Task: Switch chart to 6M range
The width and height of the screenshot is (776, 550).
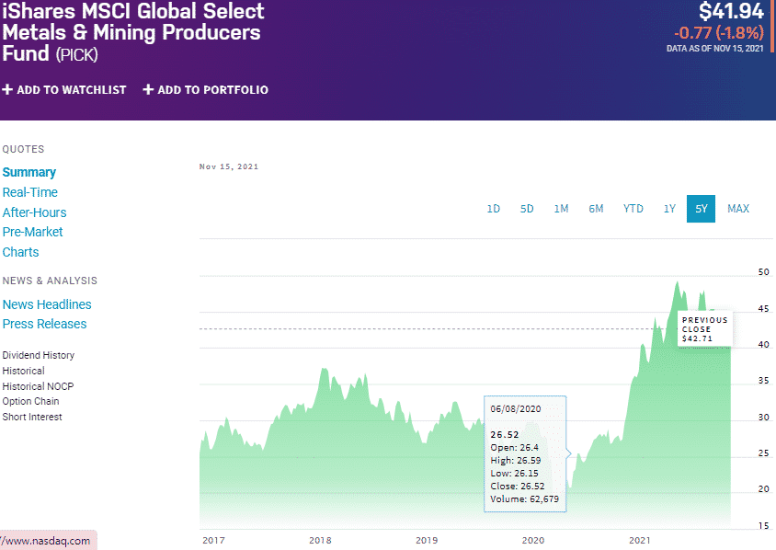Action: click(x=596, y=209)
